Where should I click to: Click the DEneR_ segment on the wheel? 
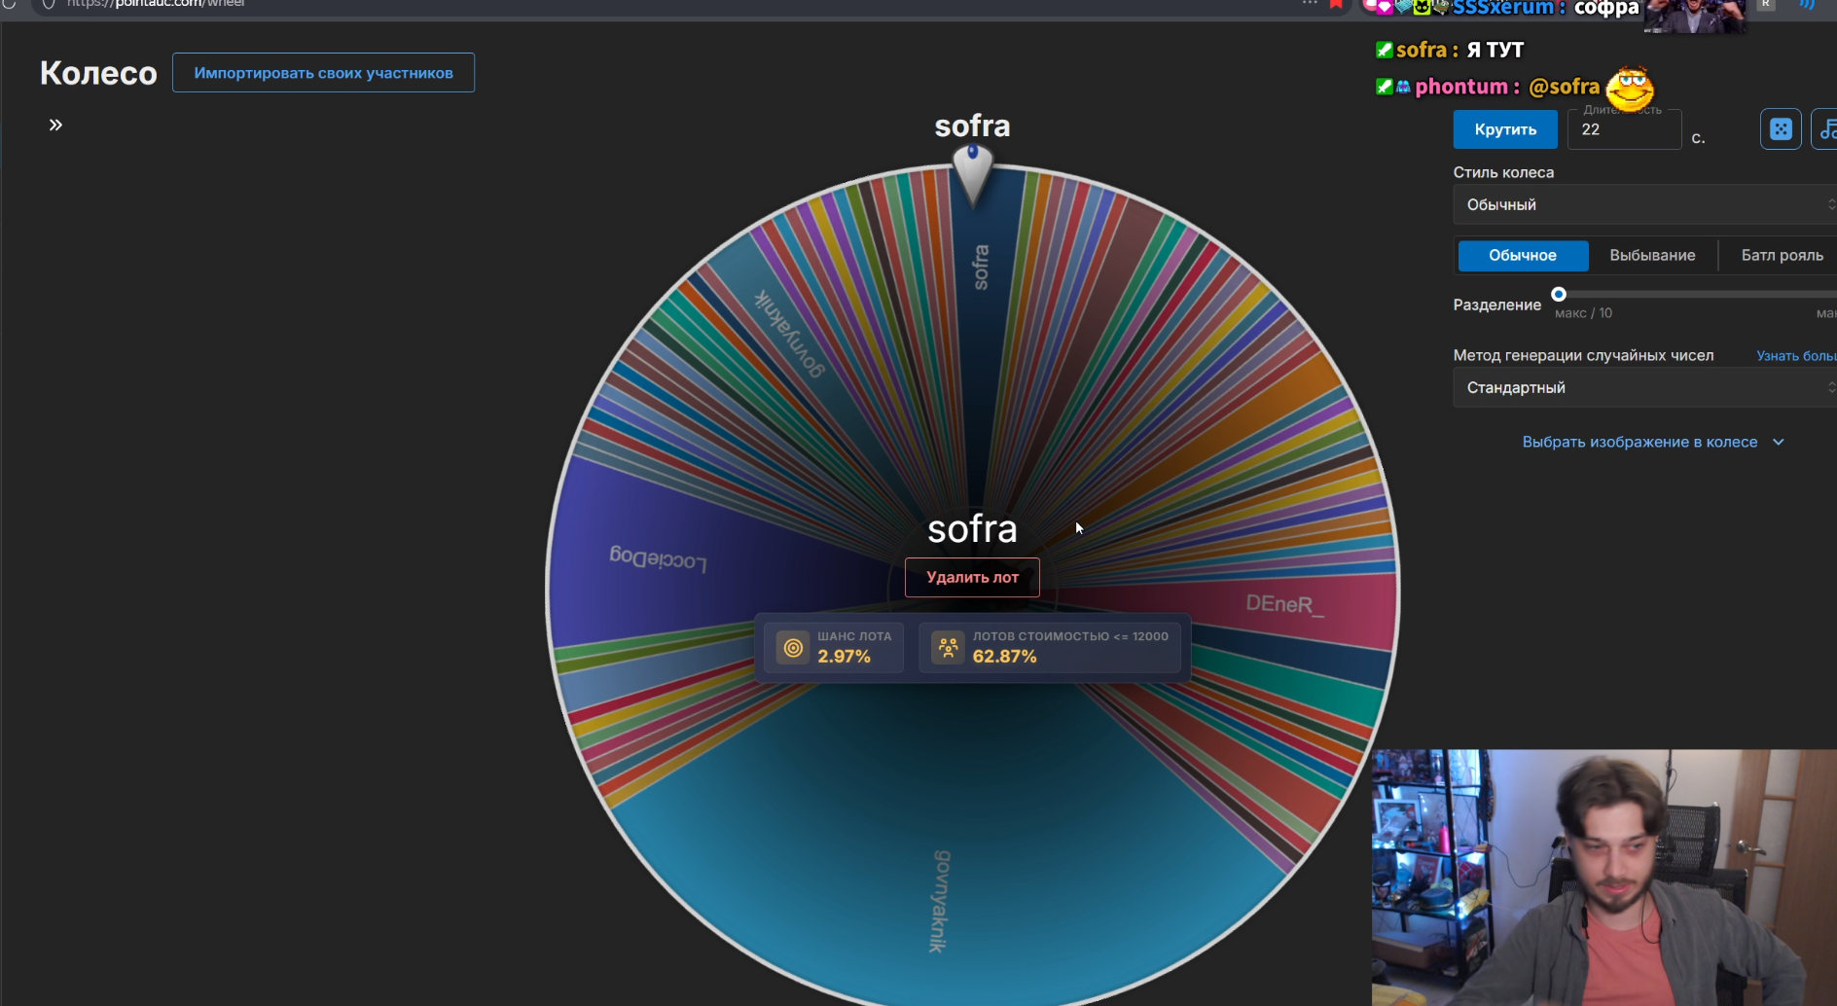coord(1284,604)
